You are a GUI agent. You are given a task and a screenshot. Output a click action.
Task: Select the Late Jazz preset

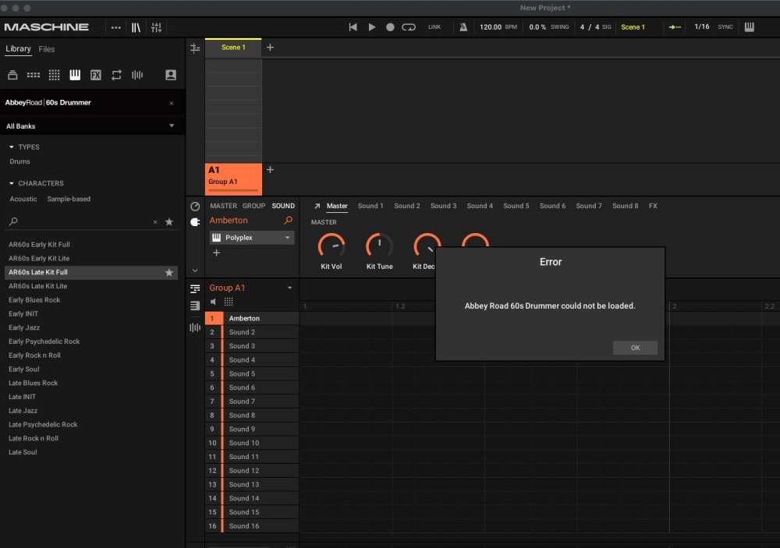pyautogui.click(x=23, y=411)
